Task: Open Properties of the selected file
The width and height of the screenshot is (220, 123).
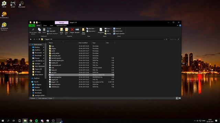Action: pos(101,31)
